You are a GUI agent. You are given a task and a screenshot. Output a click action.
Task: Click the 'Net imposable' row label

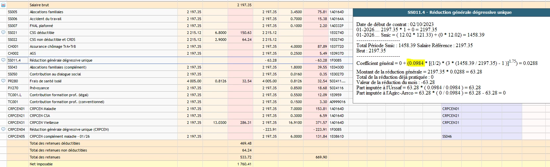(41, 164)
